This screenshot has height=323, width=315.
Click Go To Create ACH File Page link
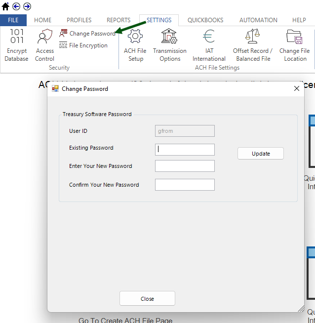point(125,320)
